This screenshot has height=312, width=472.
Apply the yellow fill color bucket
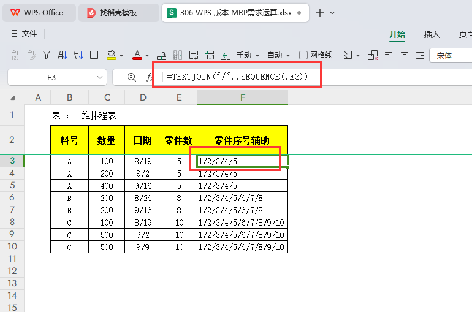[x=112, y=55]
